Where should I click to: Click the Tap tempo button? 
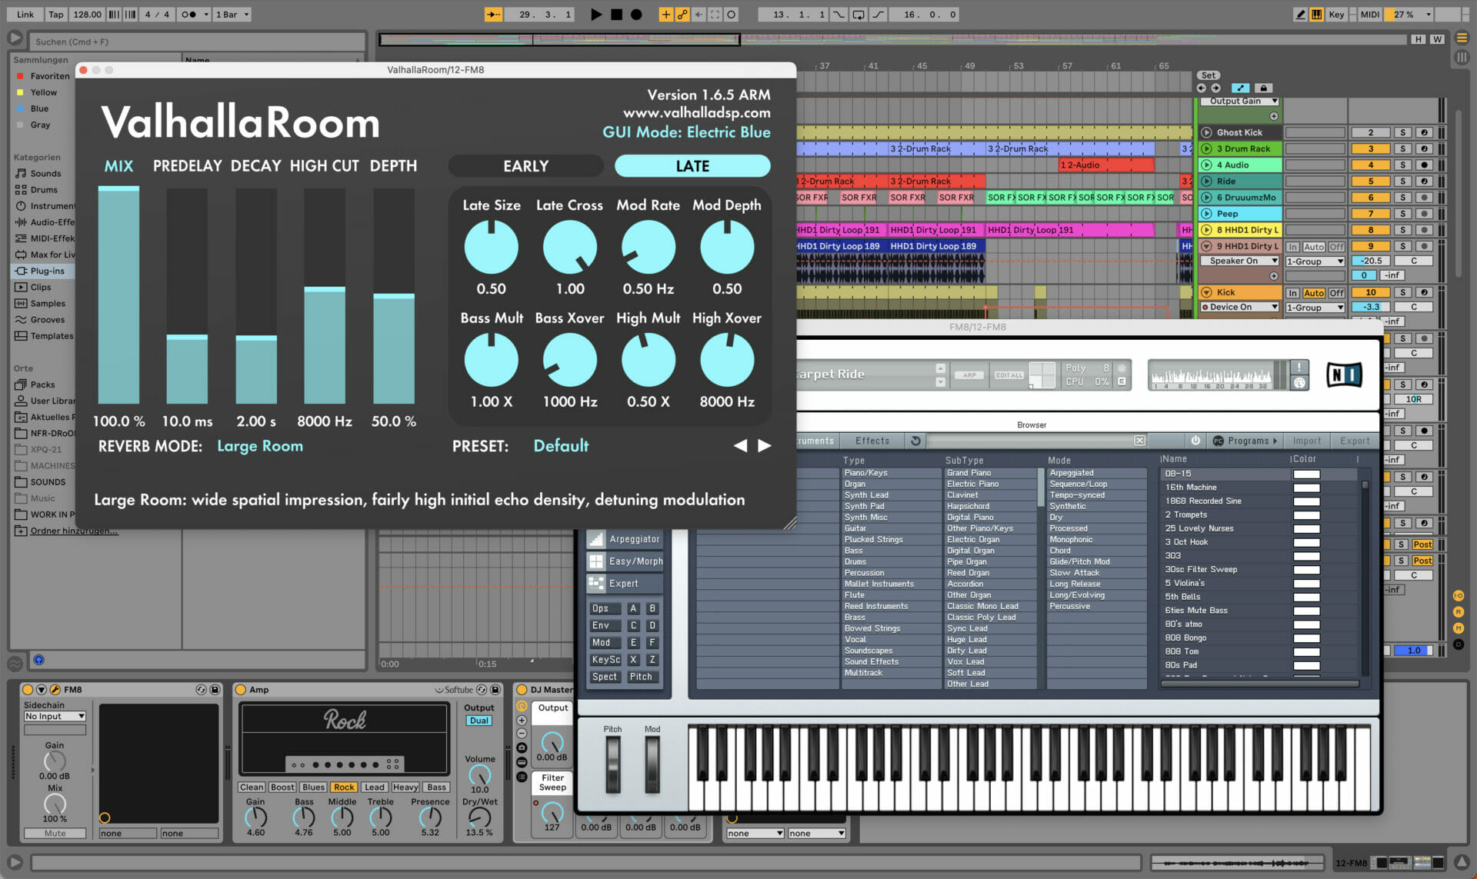(x=56, y=15)
